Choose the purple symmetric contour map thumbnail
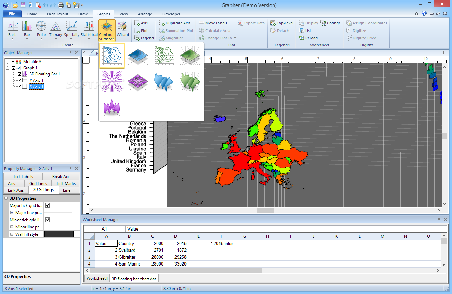452x294 pixels. click(112, 81)
